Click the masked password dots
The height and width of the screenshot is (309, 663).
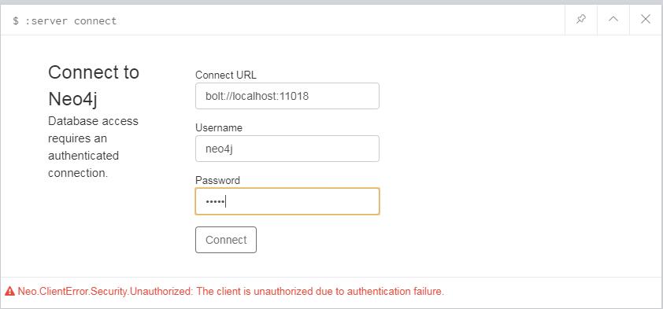[215, 202]
